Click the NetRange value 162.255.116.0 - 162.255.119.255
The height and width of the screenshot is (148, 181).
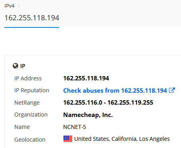click(108, 103)
